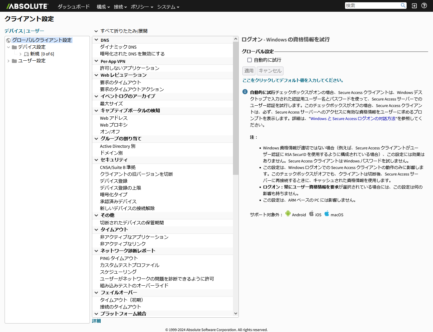Select デバイス登録の上限 setting
Image resolution: width=433 pixels, height=332 pixels.
121,188
